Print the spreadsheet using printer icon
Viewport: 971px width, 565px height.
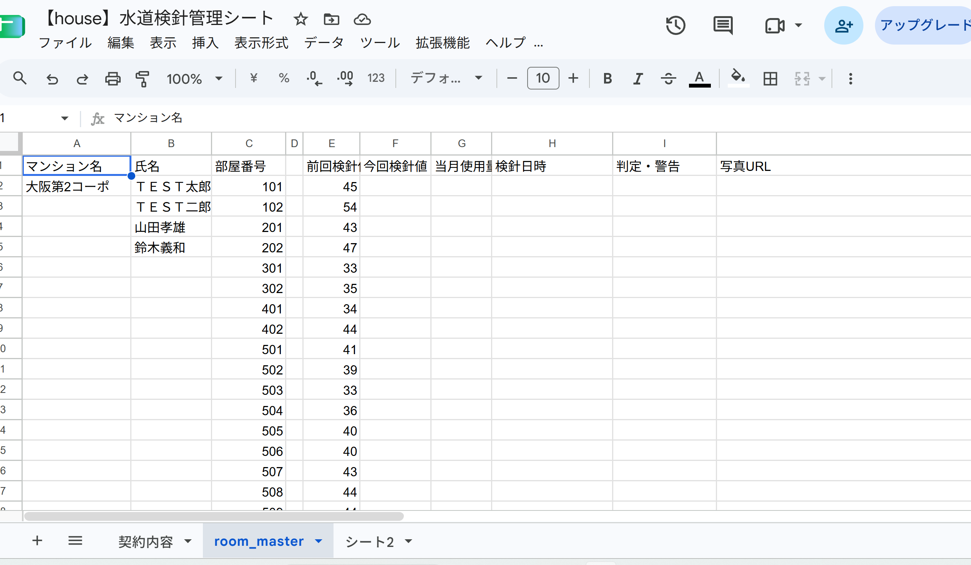113,79
